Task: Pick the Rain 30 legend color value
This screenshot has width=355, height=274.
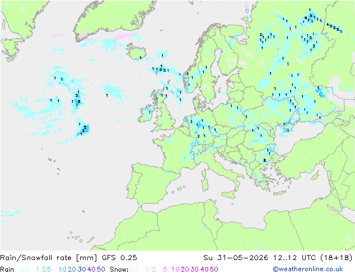Action: tap(82, 270)
